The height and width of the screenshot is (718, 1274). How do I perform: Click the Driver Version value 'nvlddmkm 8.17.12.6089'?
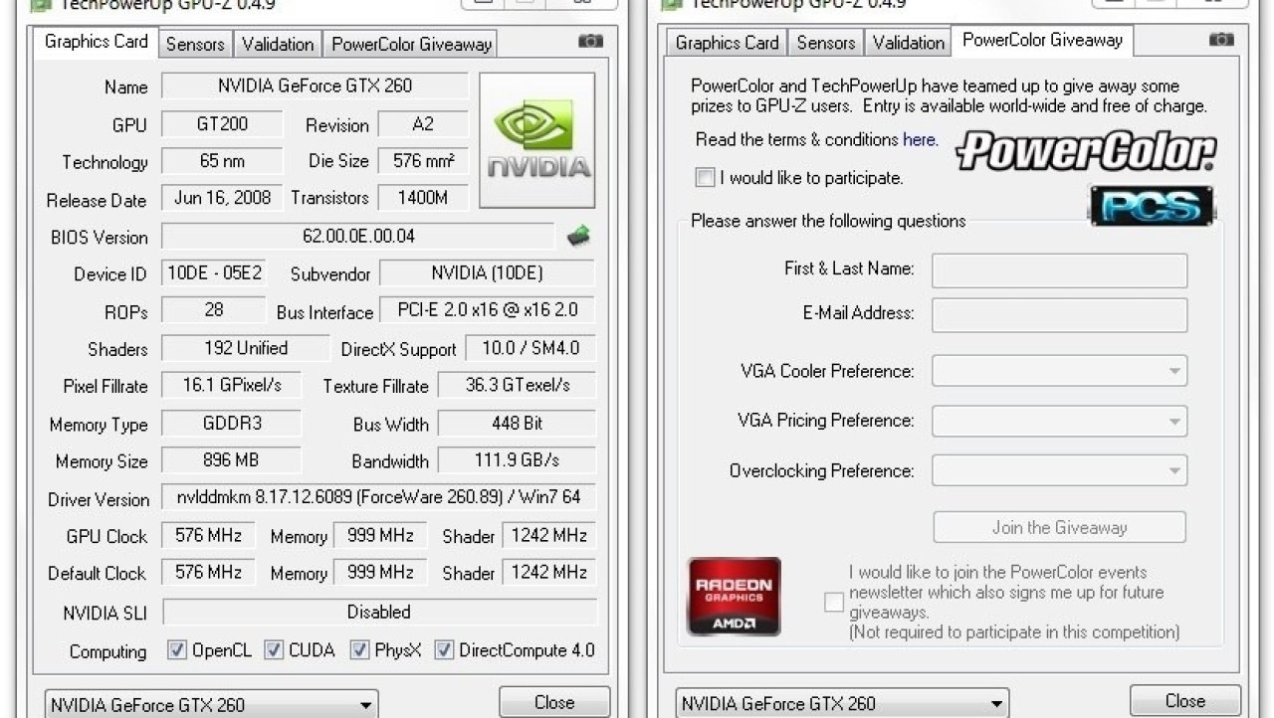(x=379, y=497)
